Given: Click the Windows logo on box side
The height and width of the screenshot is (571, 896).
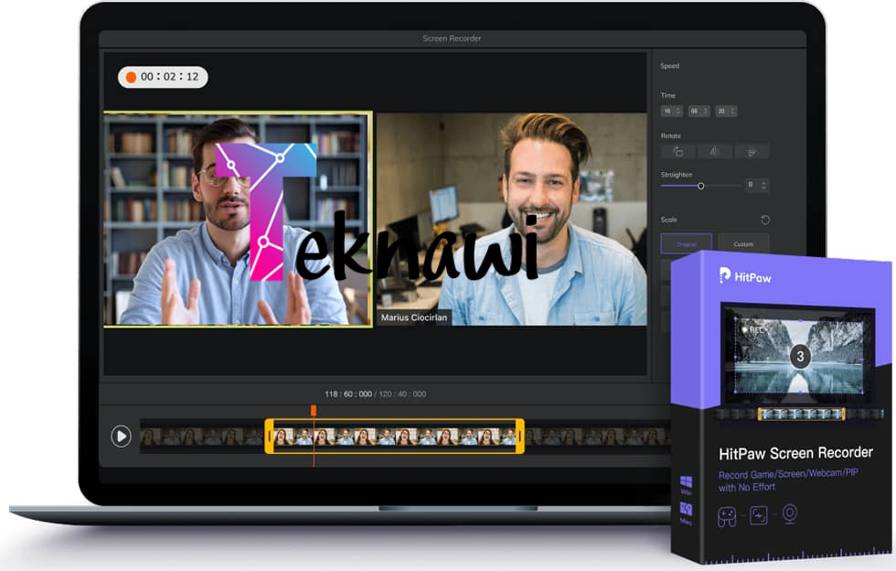Looking at the screenshot, I should coord(687,481).
